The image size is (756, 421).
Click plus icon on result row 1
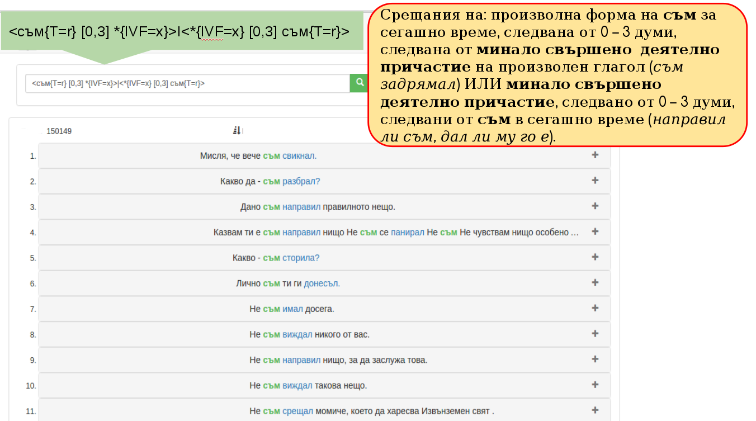595,155
